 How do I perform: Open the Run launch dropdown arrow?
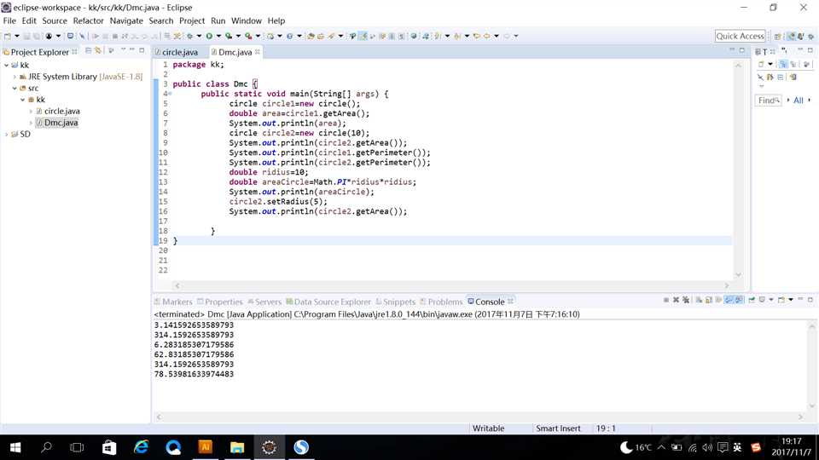point(218,36)
